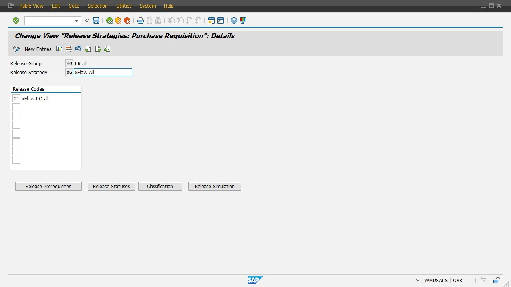The width and height of the screenshot is (511, 287).
Task: Click the Undo Change icon
Action: tap(78, 49)
